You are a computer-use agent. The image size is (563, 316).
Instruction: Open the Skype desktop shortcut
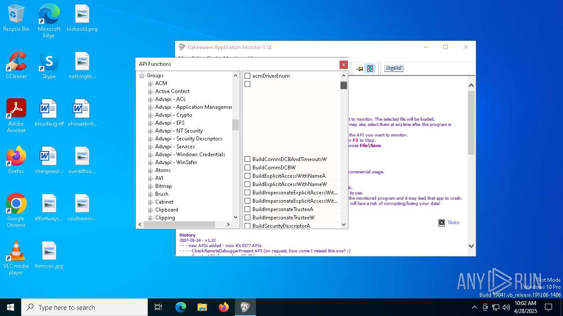(x=49, y=66)
